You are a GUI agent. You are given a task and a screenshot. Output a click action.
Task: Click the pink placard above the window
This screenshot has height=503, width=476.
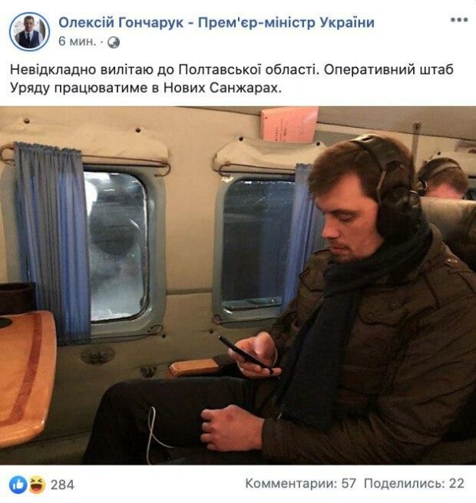pos(289,125)
